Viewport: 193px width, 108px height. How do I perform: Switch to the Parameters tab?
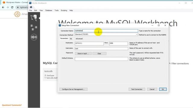[64, 38]
